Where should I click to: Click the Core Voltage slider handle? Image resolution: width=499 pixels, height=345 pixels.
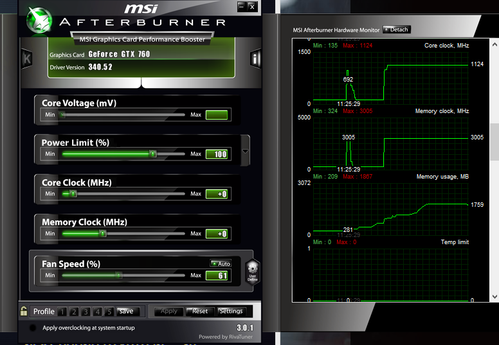pos(62,115)
